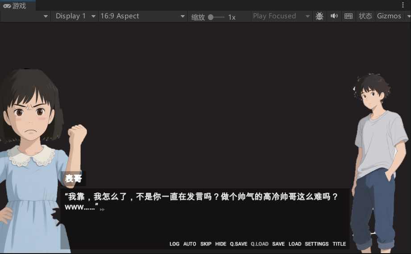Screen dimensions: 411x254
Task: Mute audio with the speaker icon
Action: click(334, 16)
